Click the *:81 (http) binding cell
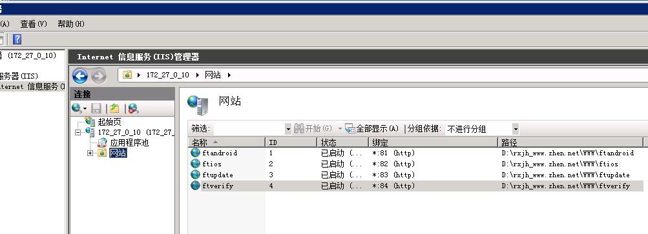The height and width of the screenshot is (234, 648). coord(393,153)
